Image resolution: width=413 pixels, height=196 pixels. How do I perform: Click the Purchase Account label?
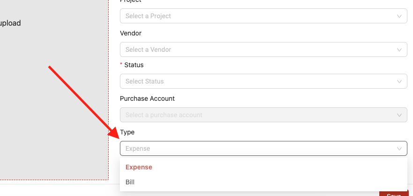[x=147, y=98]
